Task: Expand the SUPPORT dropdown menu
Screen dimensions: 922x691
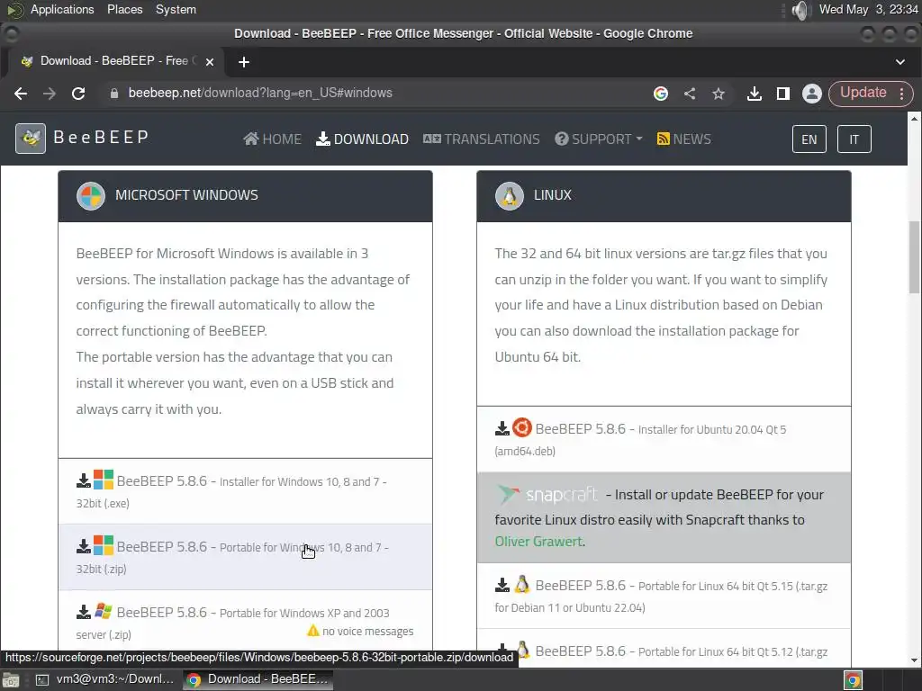Action: (599, 139)
